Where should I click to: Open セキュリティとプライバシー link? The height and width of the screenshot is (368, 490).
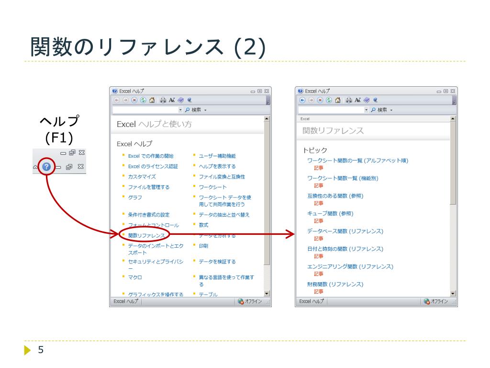156,264
